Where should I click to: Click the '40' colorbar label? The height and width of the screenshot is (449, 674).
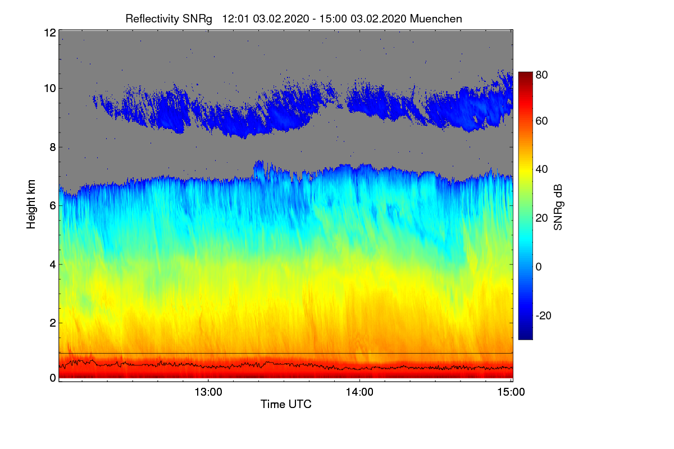tap(542, 169)
